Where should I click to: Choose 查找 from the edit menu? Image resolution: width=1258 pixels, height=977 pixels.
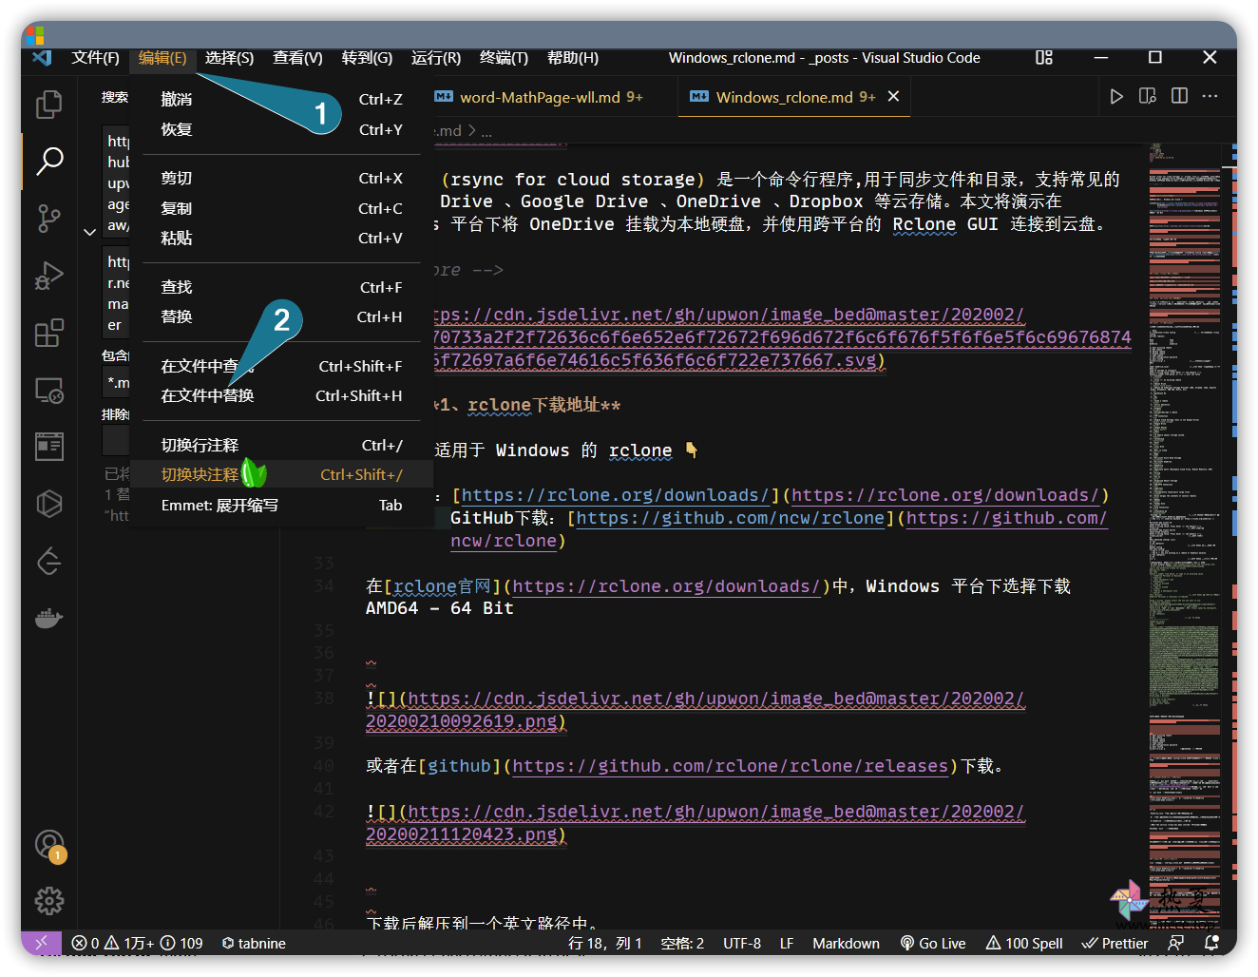(281, 287)
